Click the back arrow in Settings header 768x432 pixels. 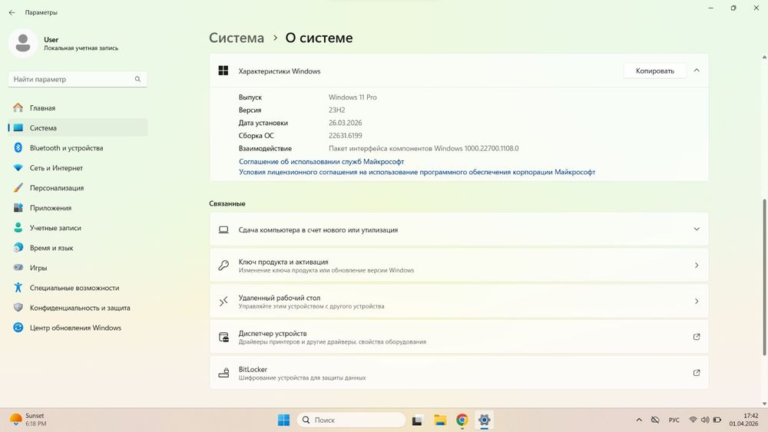tap(12, 12)
